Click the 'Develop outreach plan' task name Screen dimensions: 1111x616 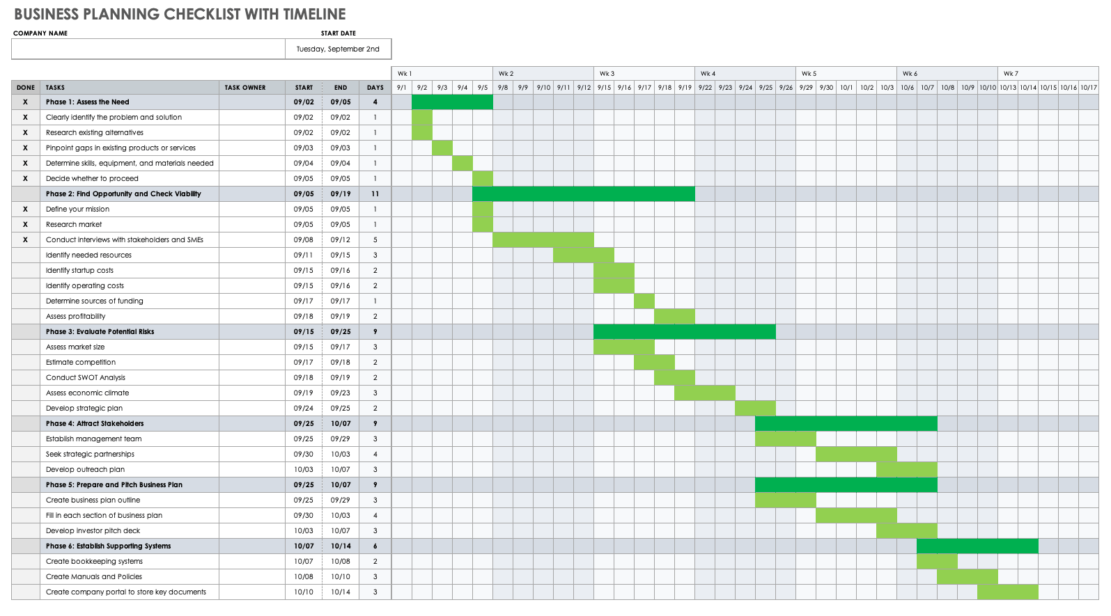tap(86, 470)
